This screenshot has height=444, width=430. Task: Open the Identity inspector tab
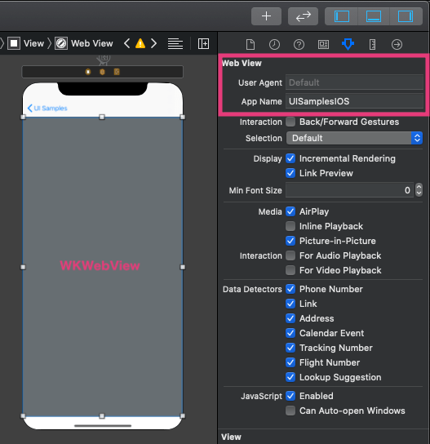coord(323,44)
